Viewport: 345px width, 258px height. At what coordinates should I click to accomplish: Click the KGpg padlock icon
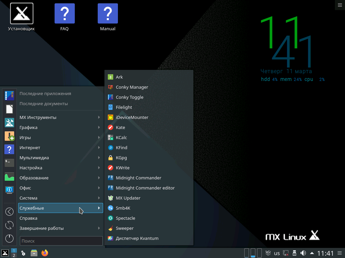(x=111, y=158)
